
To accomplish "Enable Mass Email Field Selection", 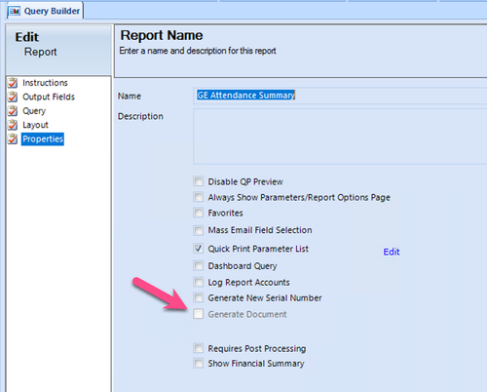I will (198, 230).
